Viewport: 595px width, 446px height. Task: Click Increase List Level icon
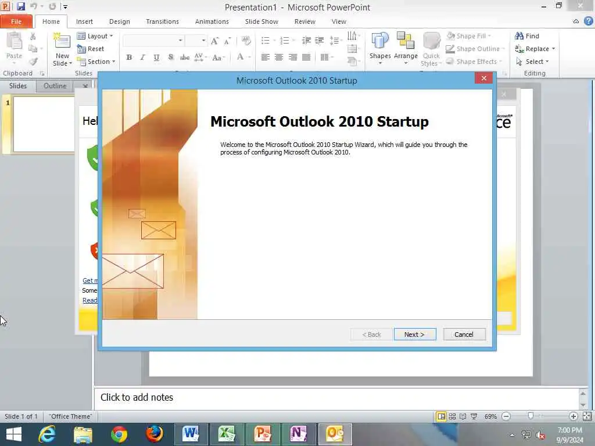(x=320, y=40)
